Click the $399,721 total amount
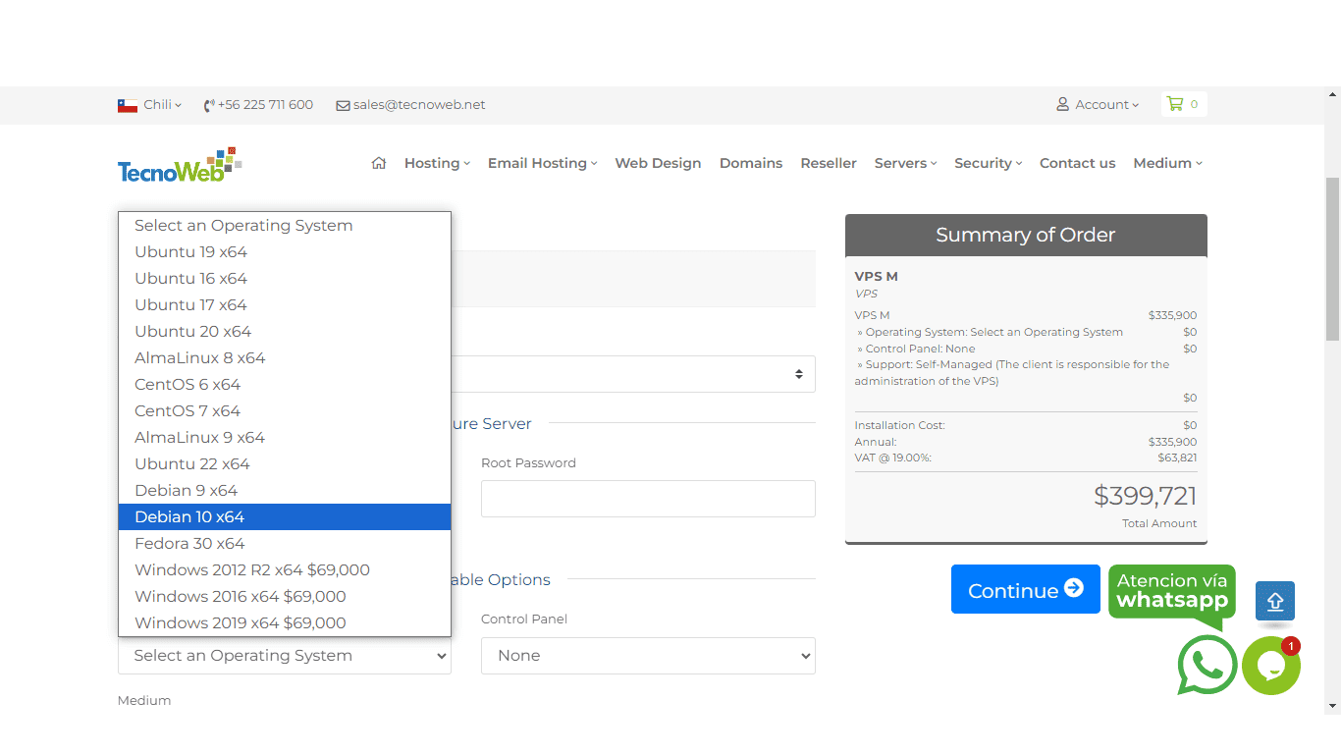This screenshot has height=754, width=1341. (1145, 496)
